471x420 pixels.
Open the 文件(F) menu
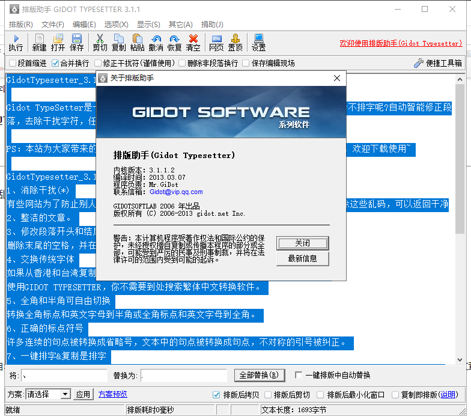tap(53, 24)
